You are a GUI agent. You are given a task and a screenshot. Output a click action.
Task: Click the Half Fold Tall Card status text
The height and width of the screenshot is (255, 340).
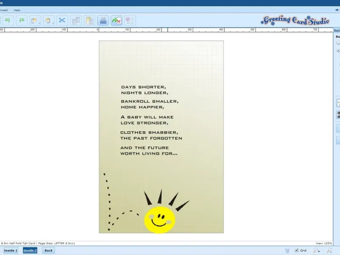pos(38,243)
